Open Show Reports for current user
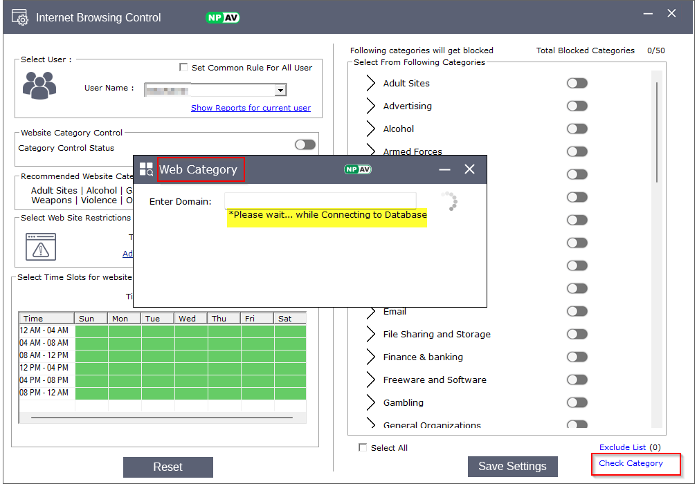 (251, 108)
